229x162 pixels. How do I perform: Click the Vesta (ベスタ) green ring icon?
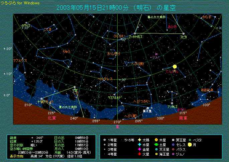tap(190, 140)
